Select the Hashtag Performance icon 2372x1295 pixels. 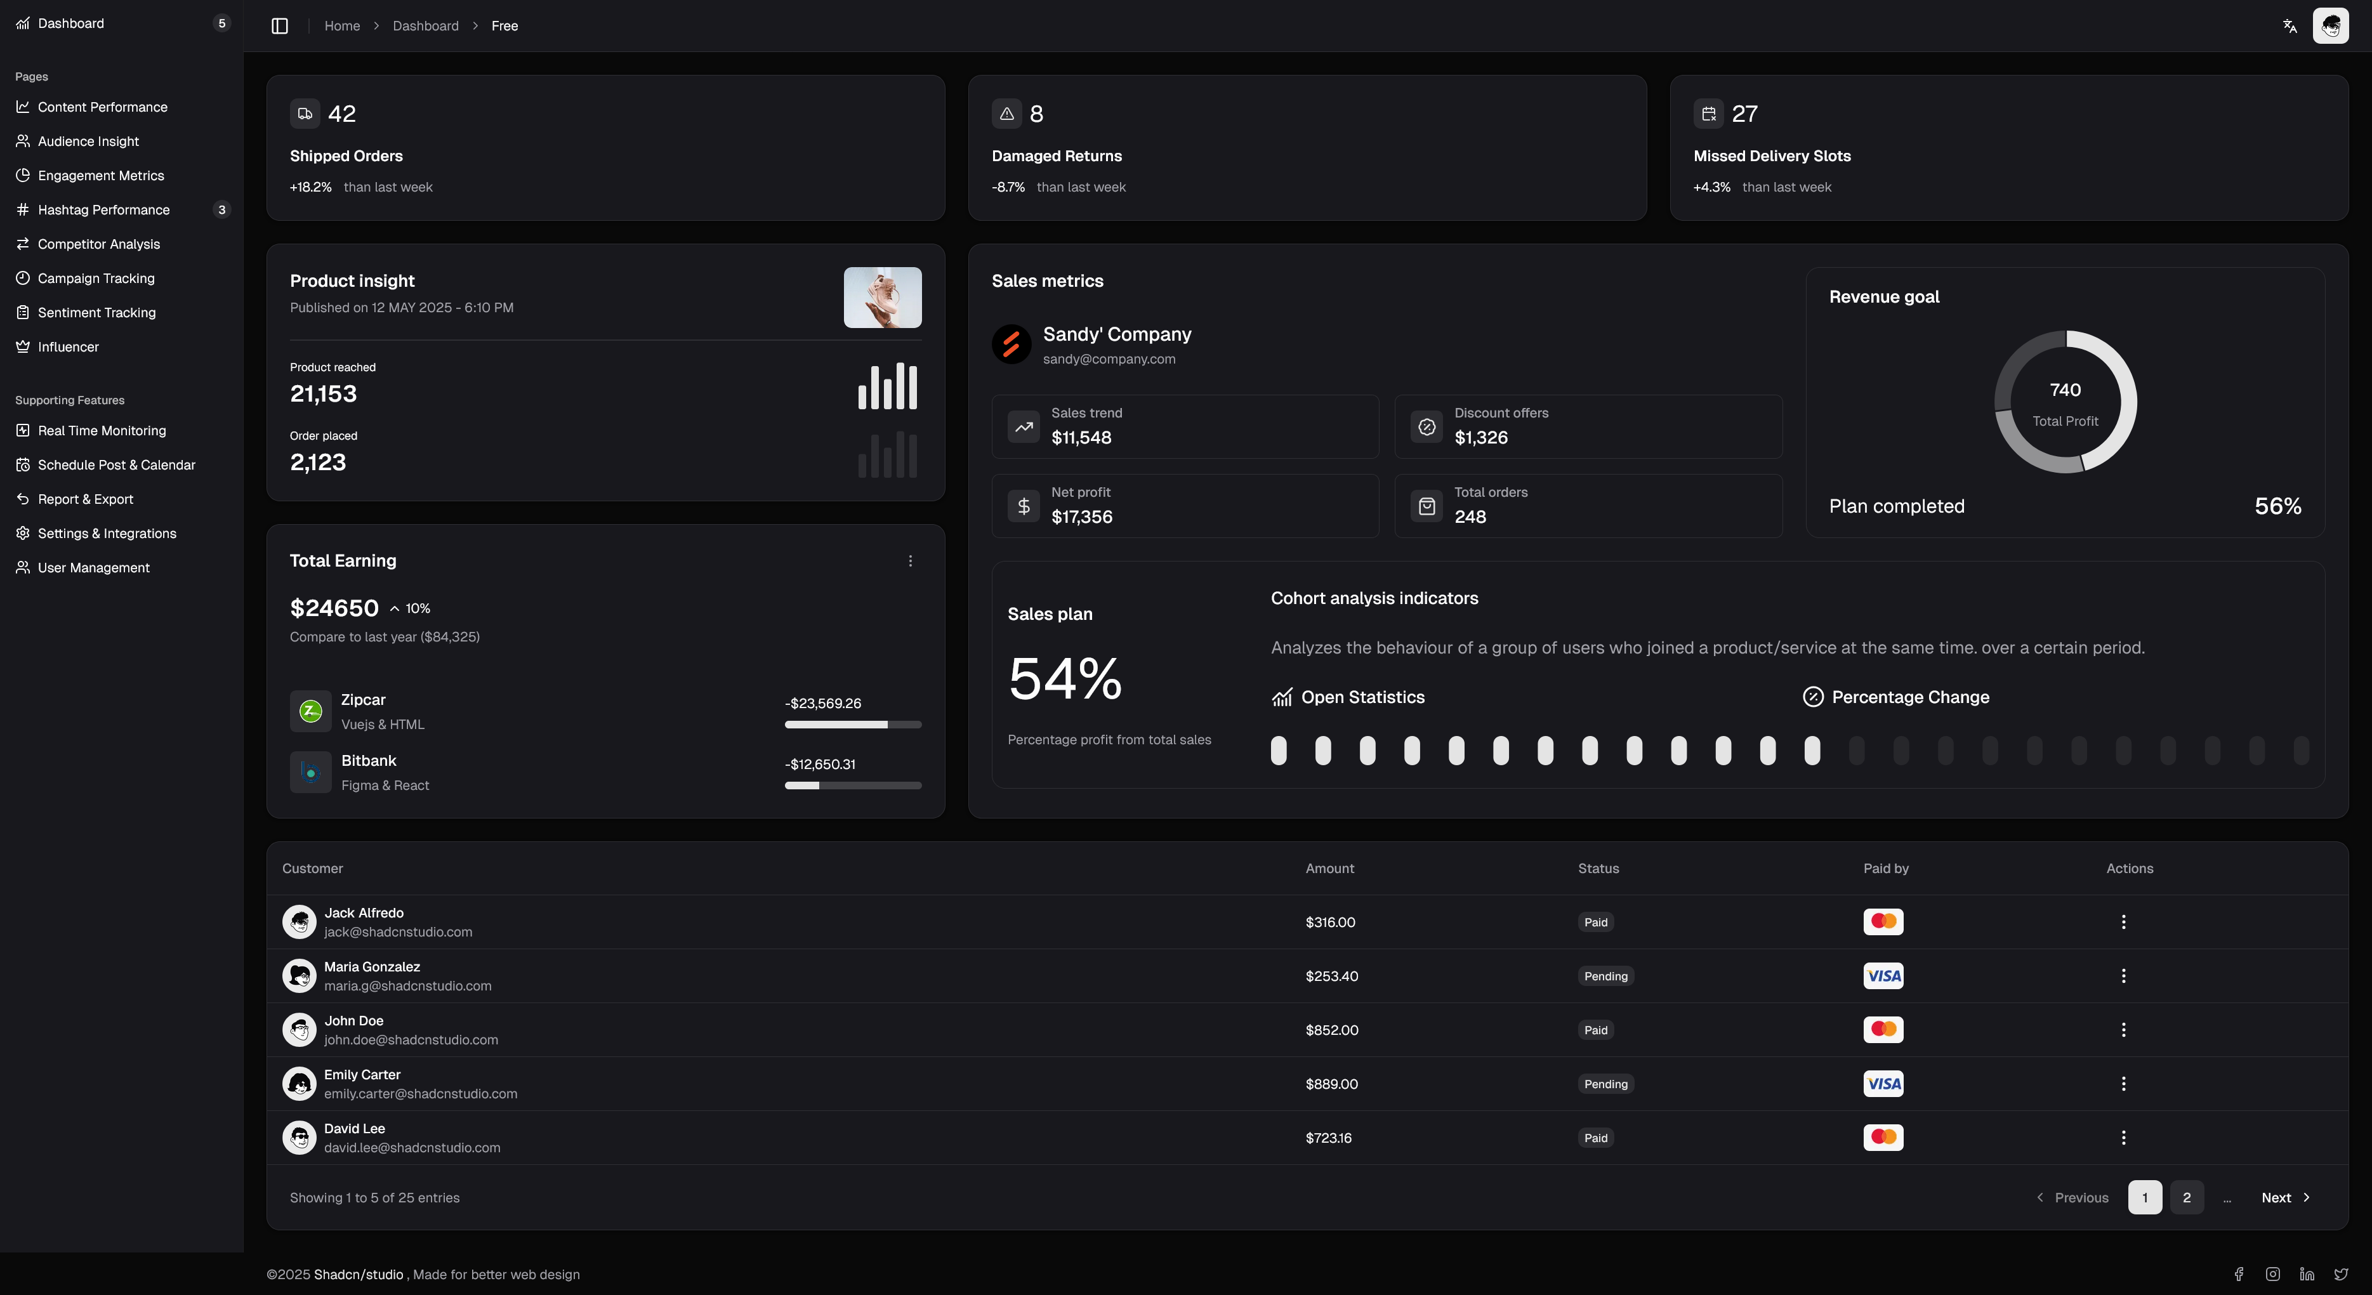pos(22,209)
